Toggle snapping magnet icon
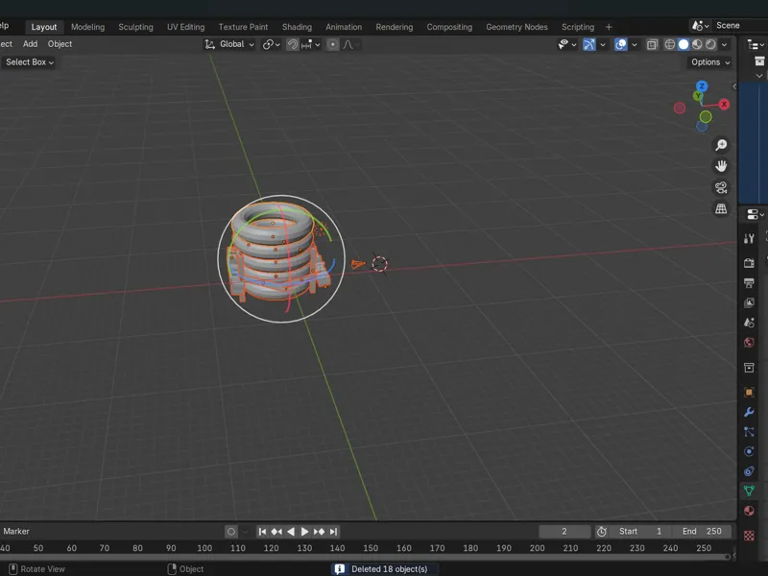 tap(293, 44)
